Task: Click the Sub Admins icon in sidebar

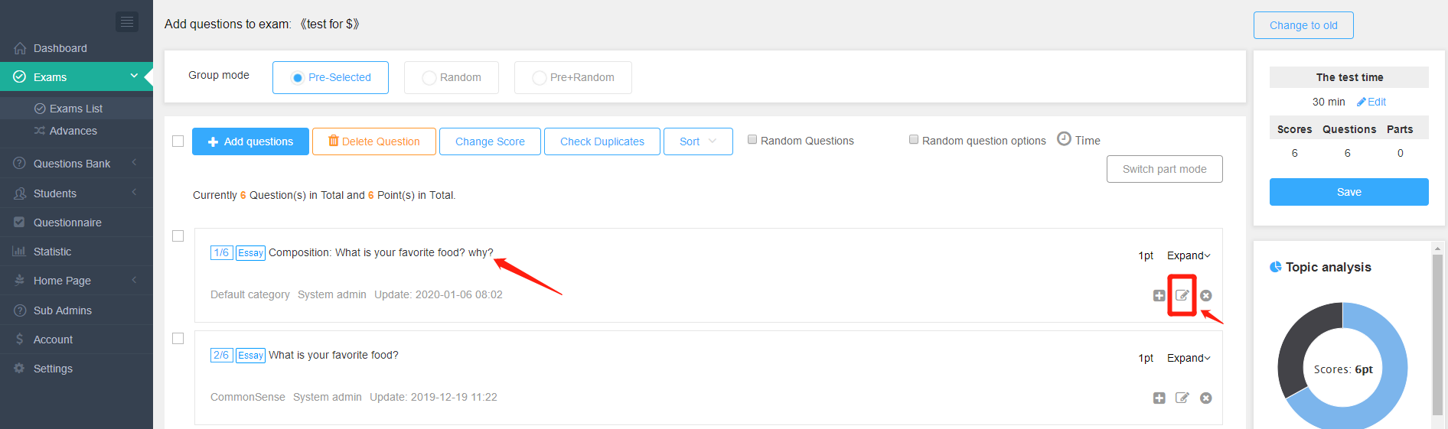Action: (x=20, y=310)
